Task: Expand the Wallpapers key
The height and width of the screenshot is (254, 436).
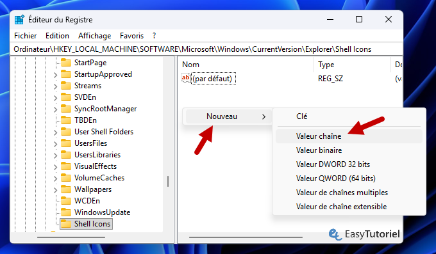Action: tap(55, 190)
